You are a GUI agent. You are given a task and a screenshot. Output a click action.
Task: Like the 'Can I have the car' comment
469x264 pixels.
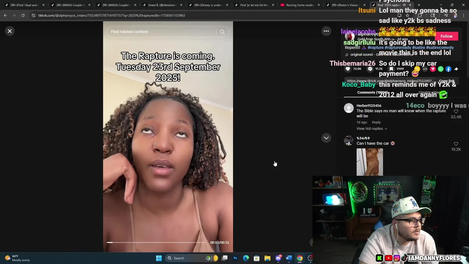(x=456, y=144)
